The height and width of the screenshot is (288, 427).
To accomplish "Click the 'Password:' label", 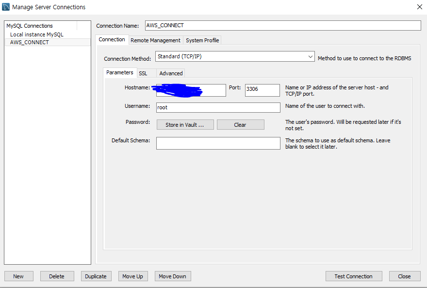I will [138, 122].
